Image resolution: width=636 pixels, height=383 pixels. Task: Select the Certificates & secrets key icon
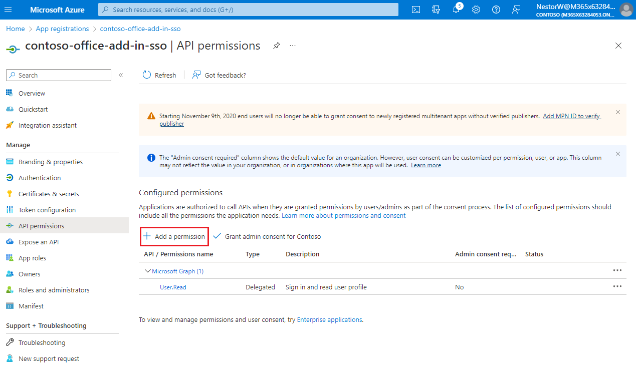point(10,194)
